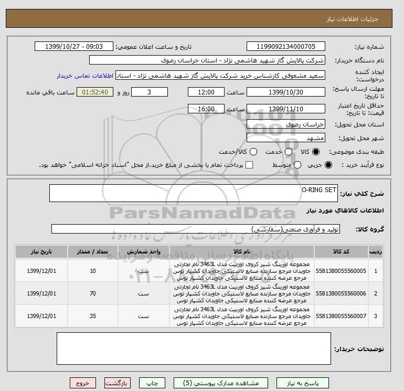Click item code 5581380055560007
The width and height of the screenshot is (404, 391).
click(x=341, y=316)
